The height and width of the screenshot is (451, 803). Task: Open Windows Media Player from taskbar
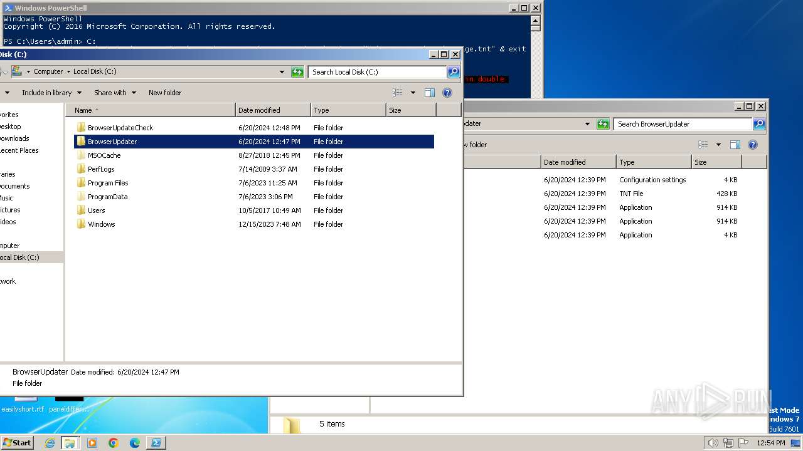tap(92, 443)
